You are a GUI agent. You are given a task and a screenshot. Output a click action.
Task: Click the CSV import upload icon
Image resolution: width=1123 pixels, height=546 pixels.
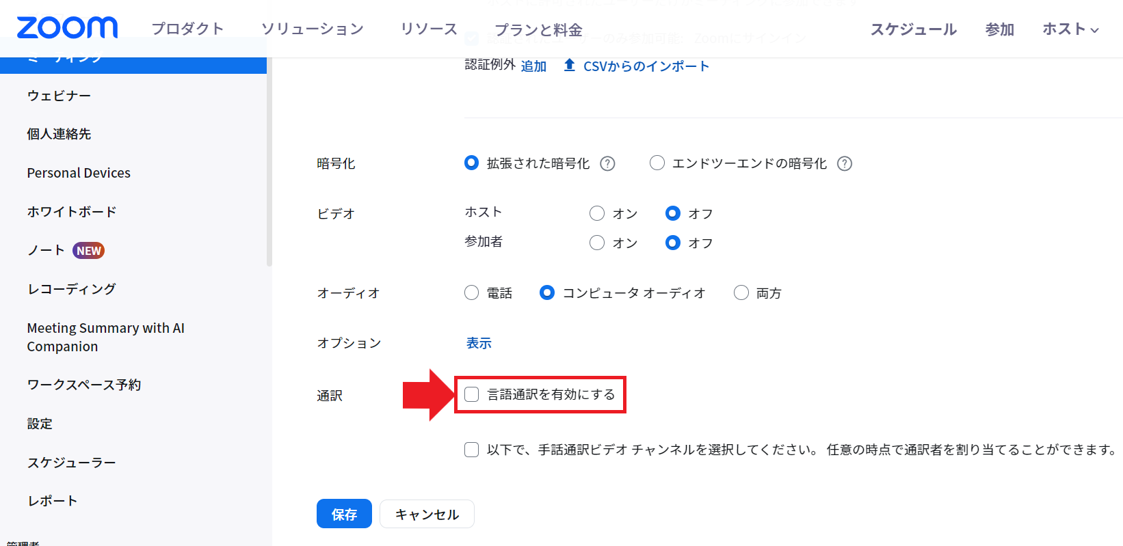click(x=569, y=65)
